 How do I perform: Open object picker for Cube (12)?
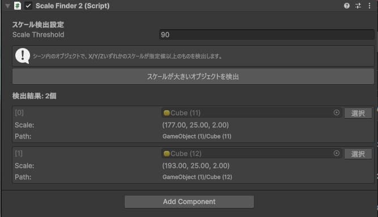point(337,153)
